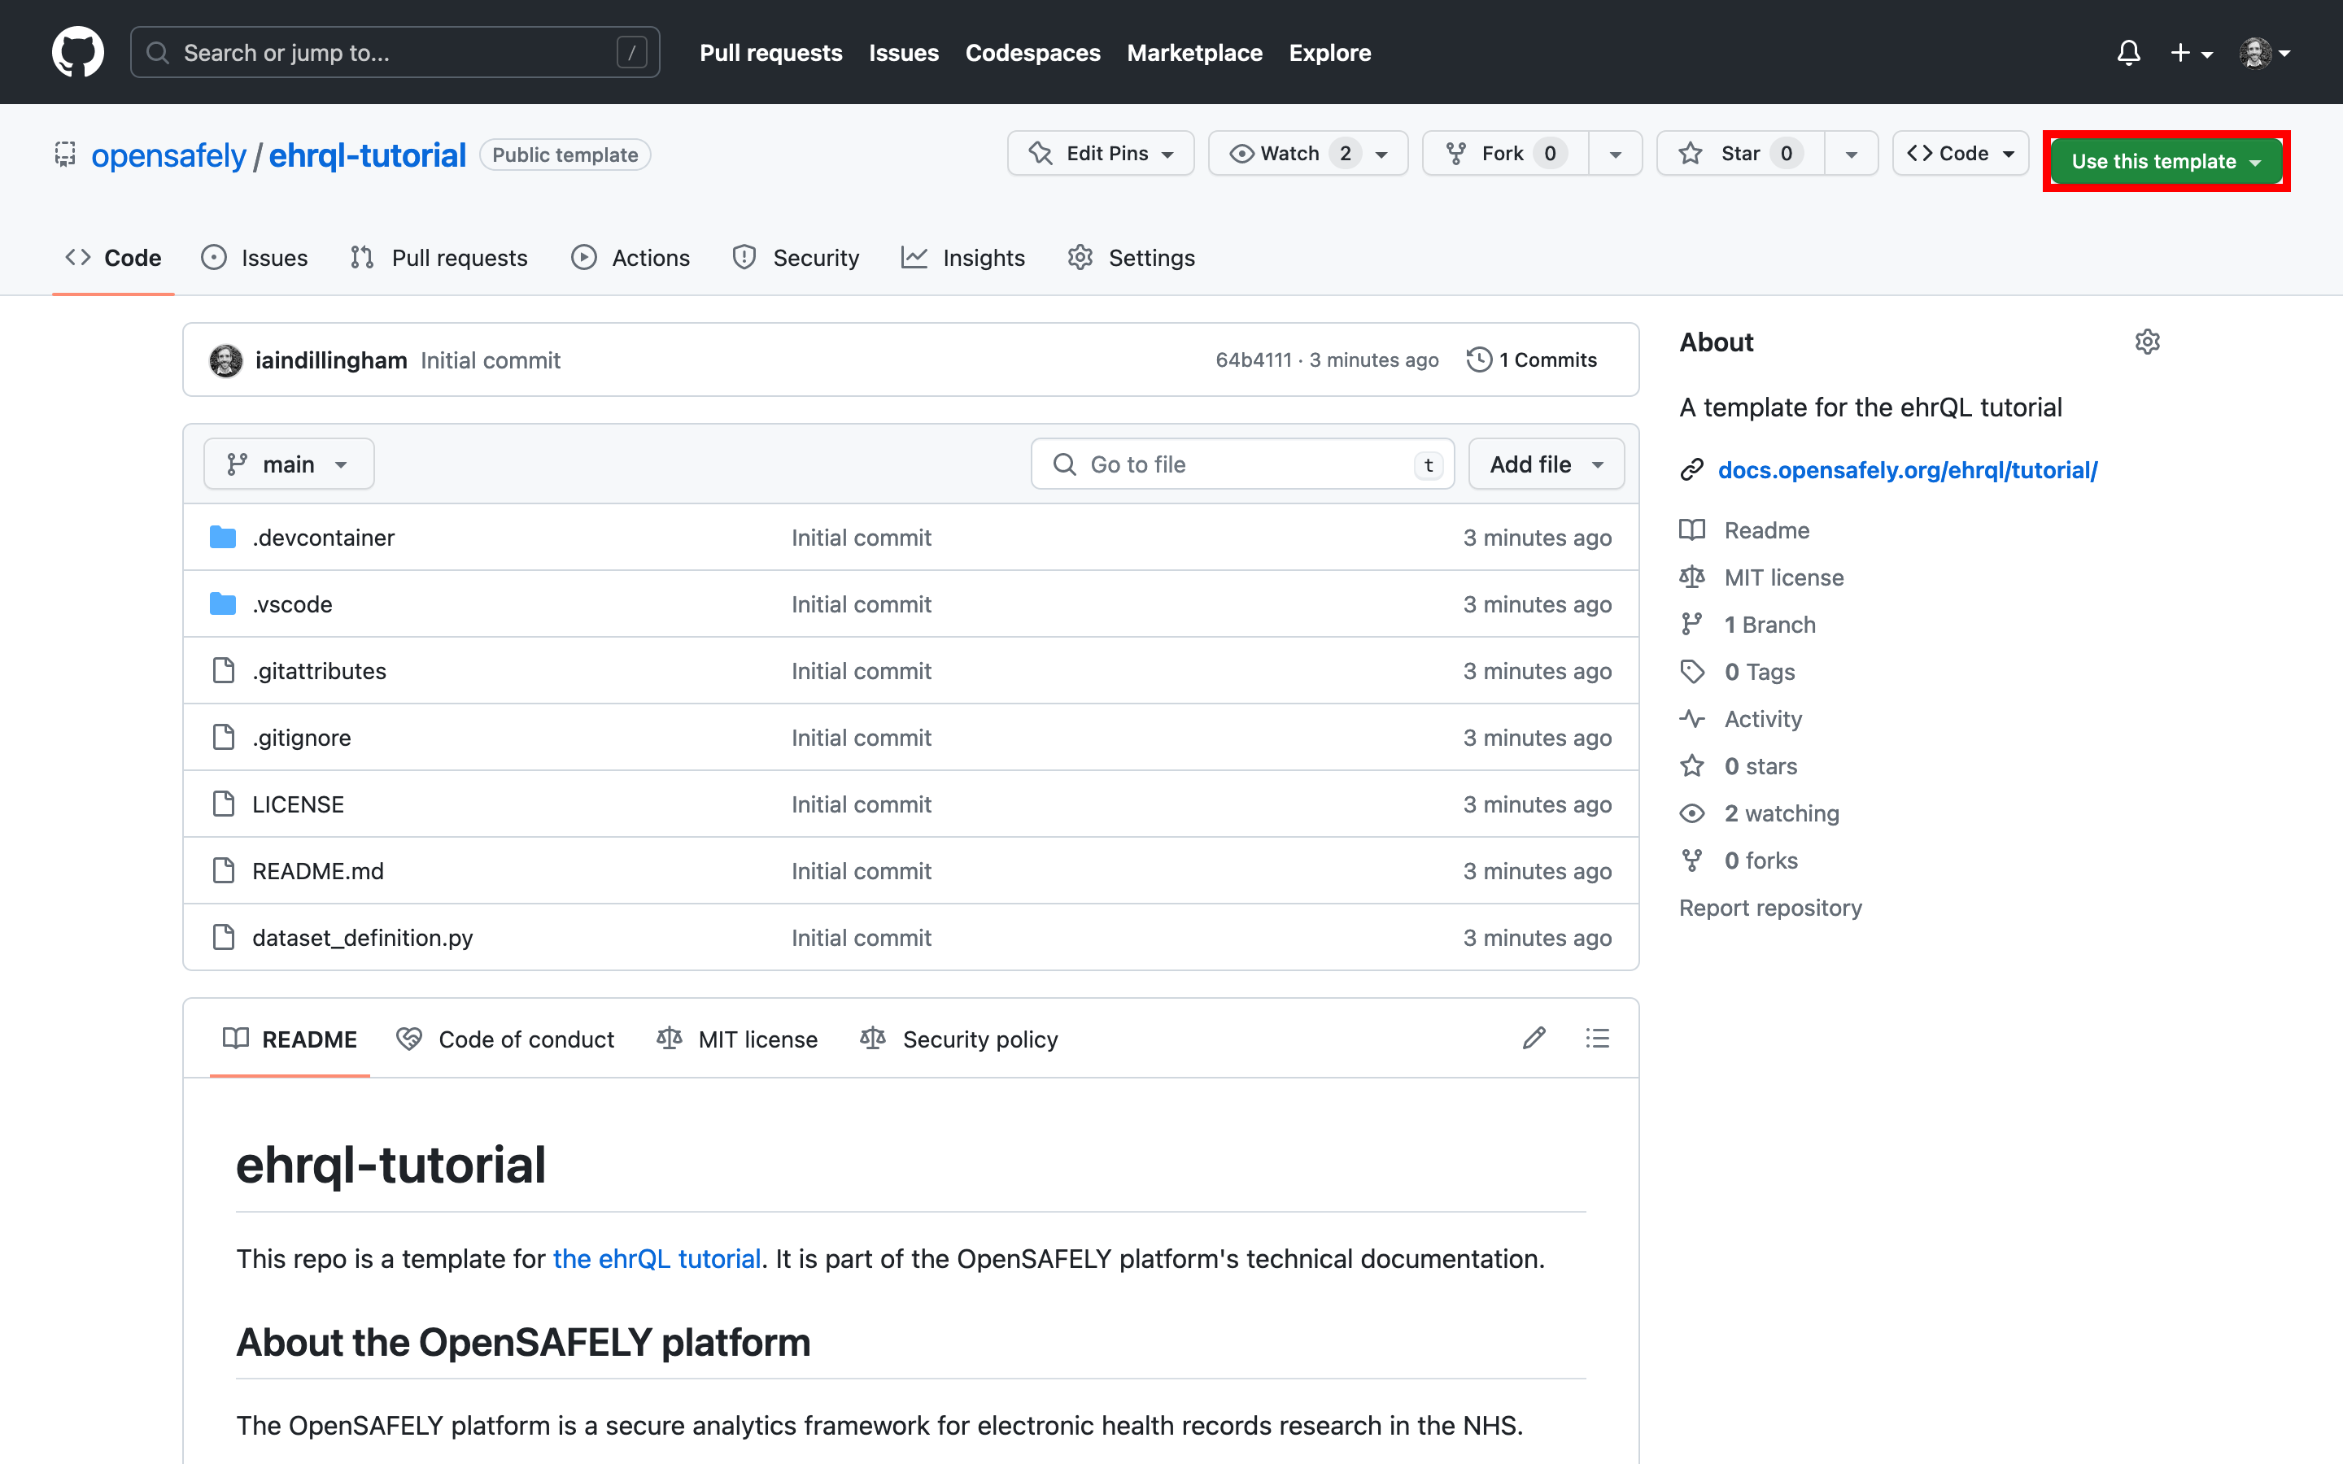Select the Security policy README tab
The width and height of the screenshot is (2343, 1464).
click(x=959, y=1039)
